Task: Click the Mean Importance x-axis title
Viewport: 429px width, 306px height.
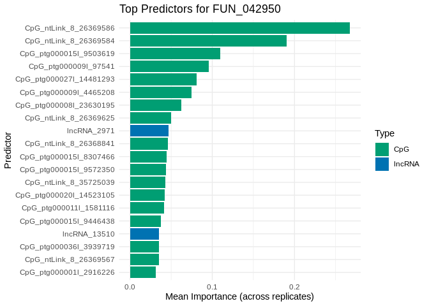Action: pos(239,297)
